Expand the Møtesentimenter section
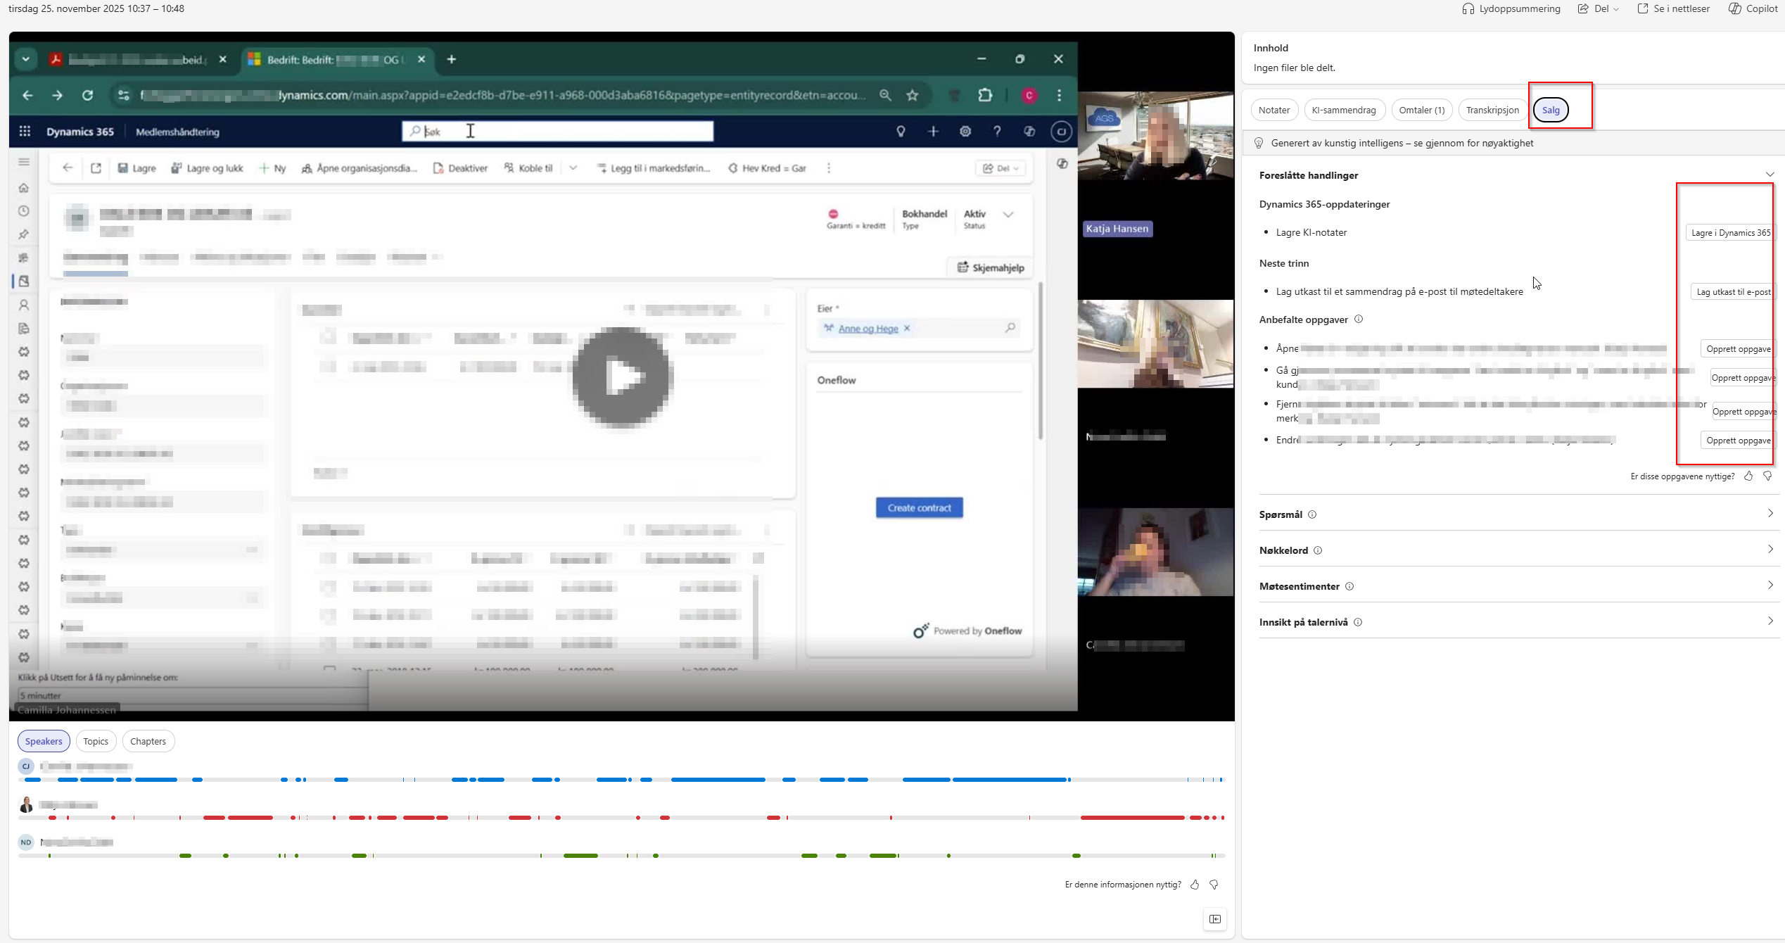This screenshot has width=1785, height=943. [1770, 586]
